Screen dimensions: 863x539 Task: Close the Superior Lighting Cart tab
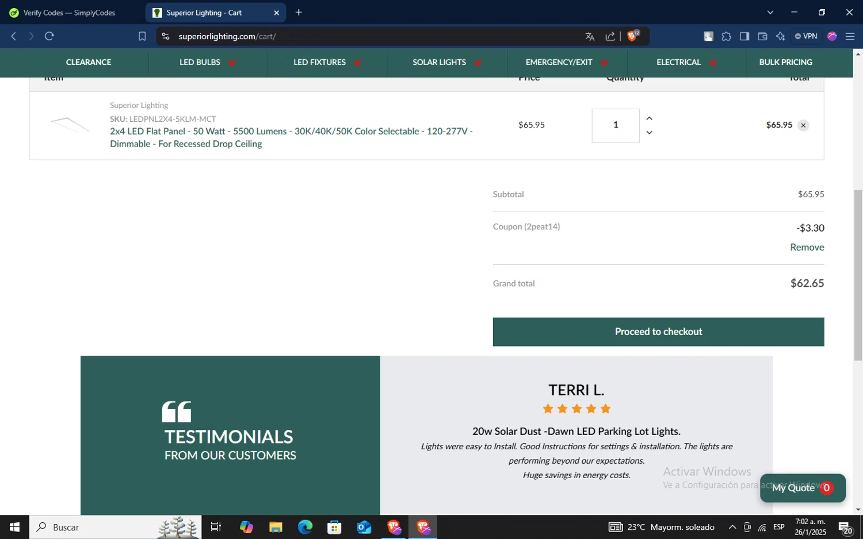[x=276, y=13]
